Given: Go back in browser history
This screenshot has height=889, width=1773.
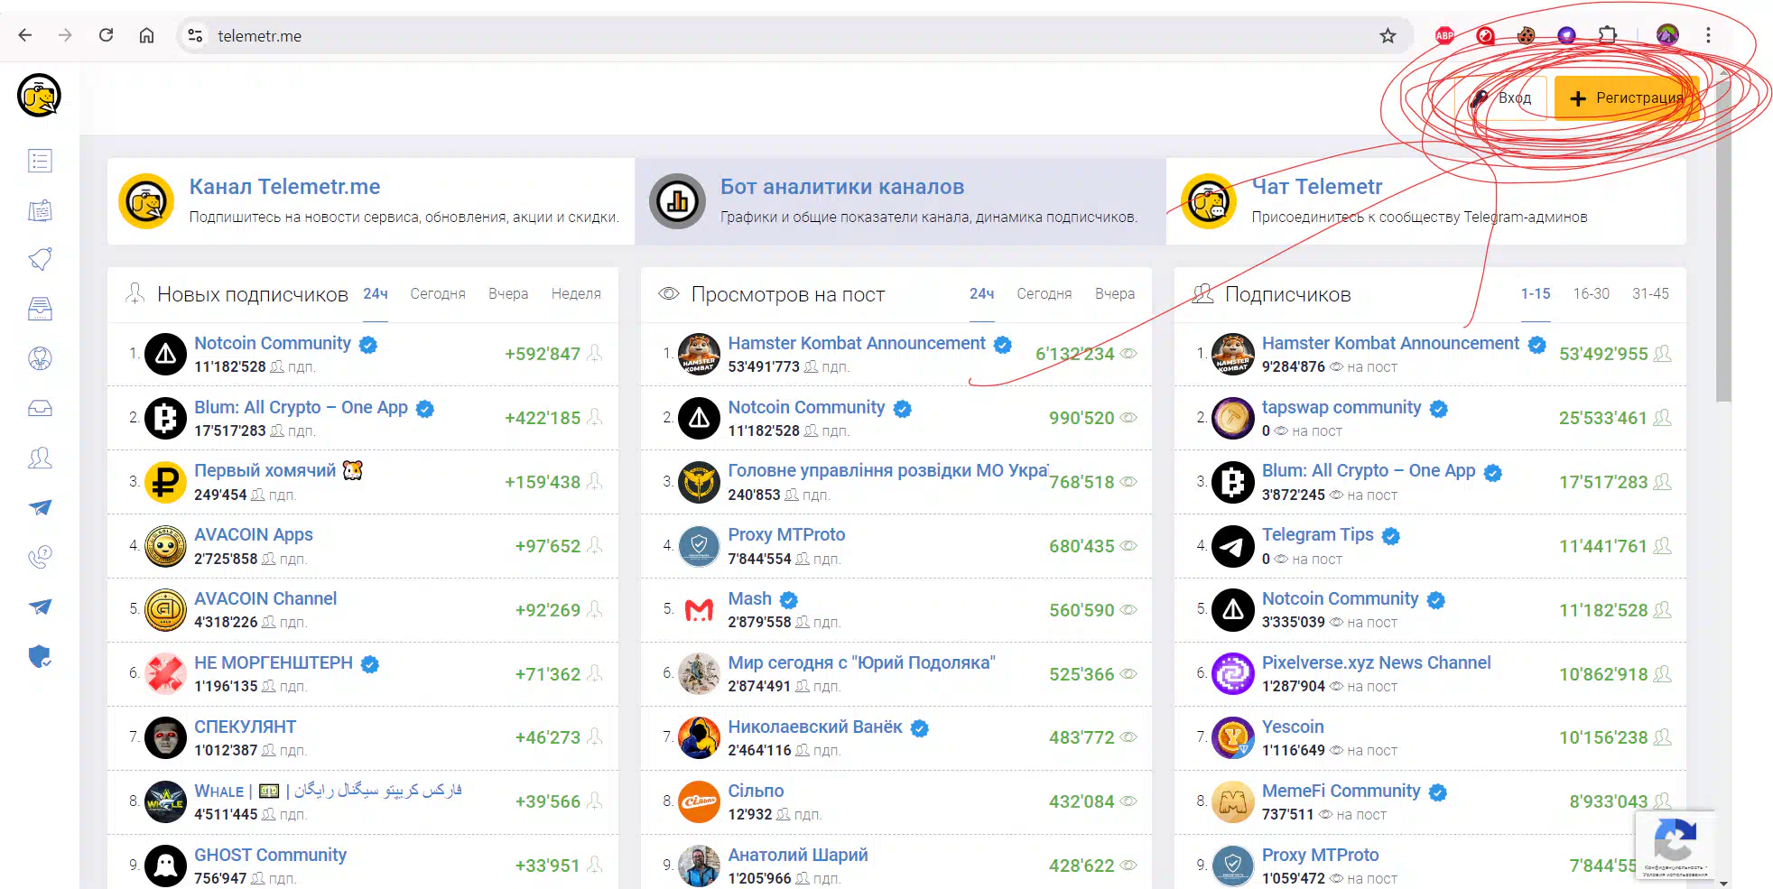Looking at the screenshot, I should tap(25, 35).
